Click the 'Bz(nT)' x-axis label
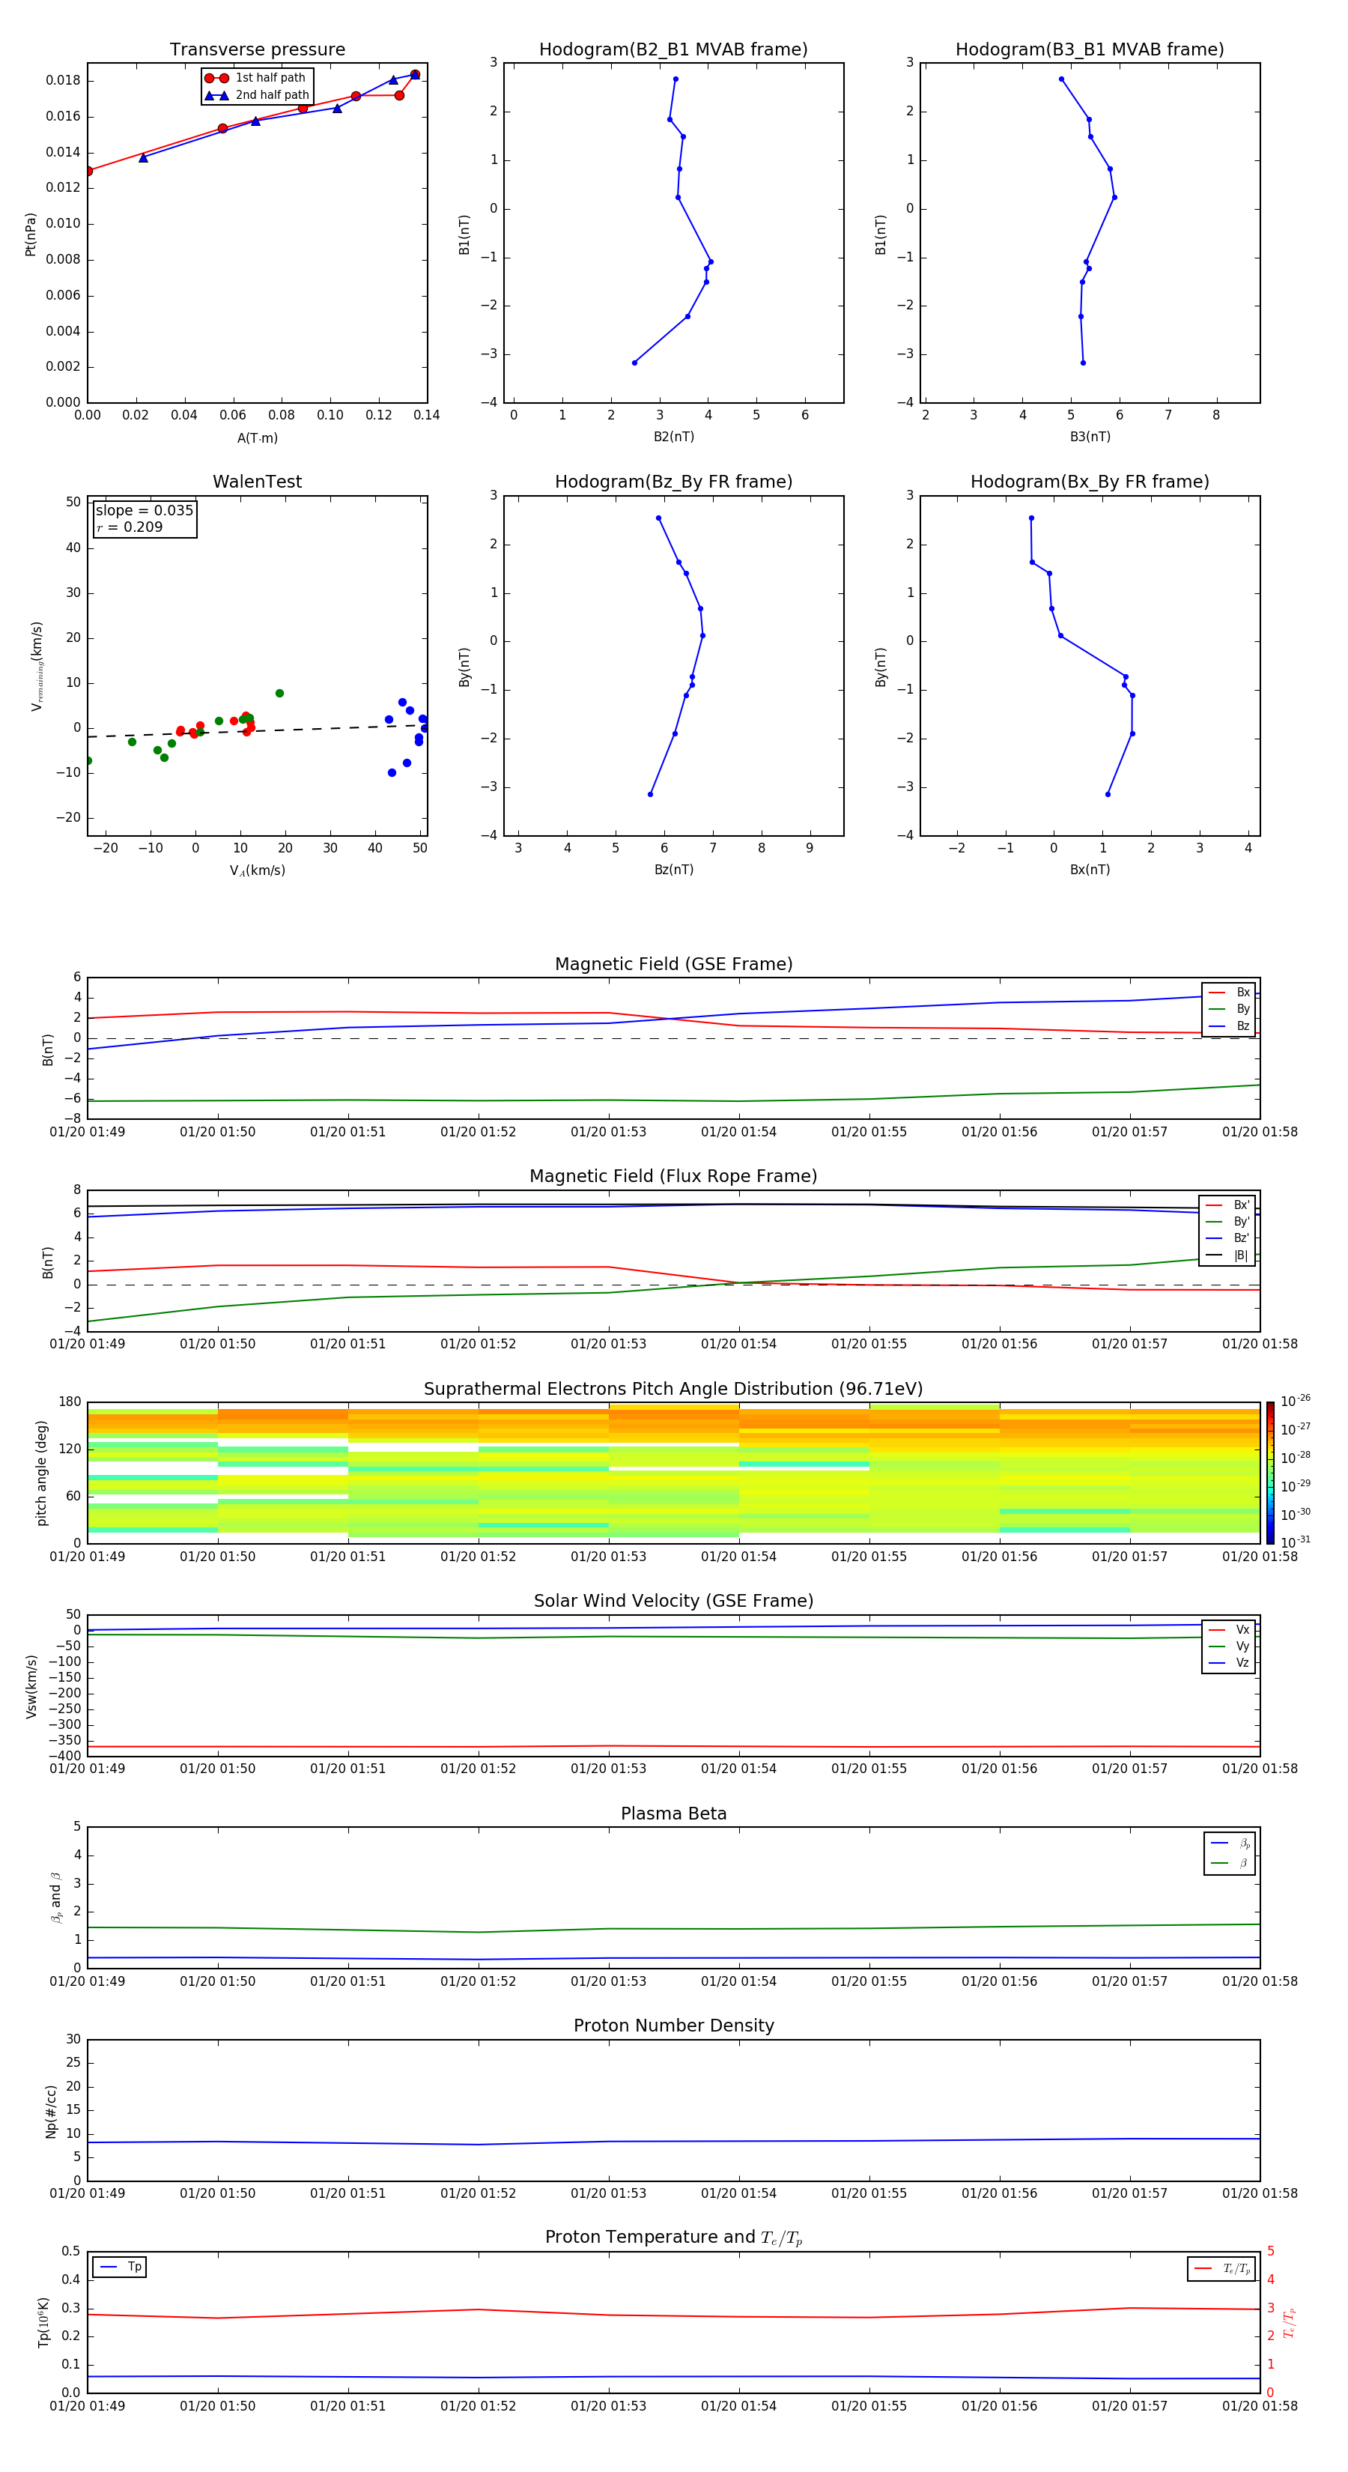Screen dimensions: 1348x2472 (673, 870)
